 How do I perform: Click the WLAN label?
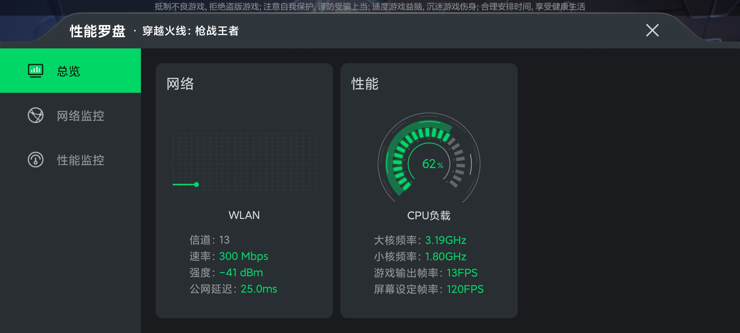point(244,215)
